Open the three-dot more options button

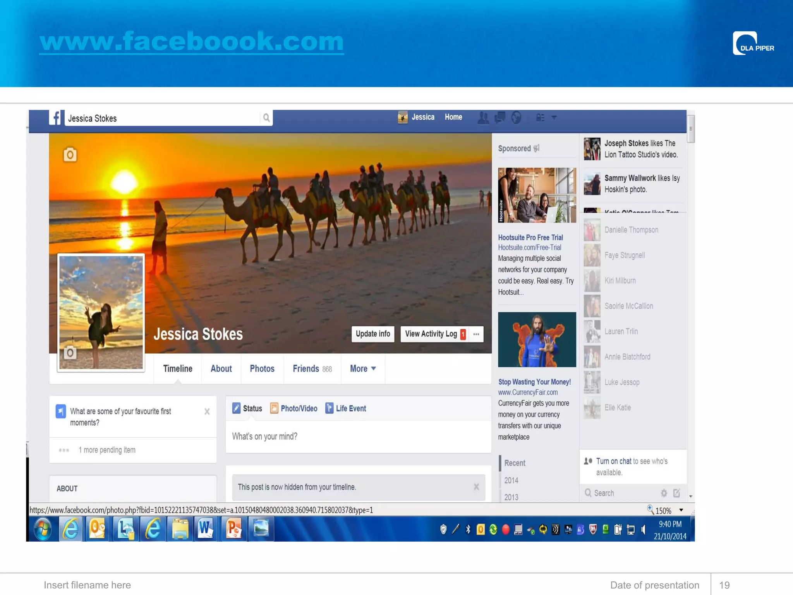pyautogui.click(x=476, y=334)
